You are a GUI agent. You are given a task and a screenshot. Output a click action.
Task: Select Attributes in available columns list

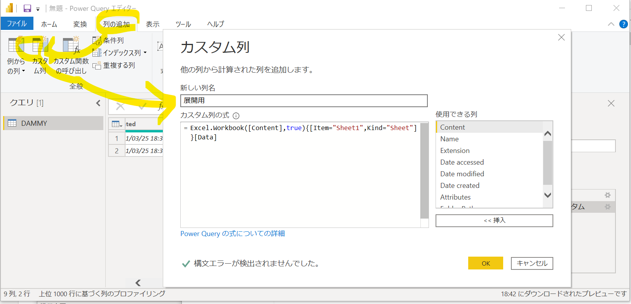[489, 197]
